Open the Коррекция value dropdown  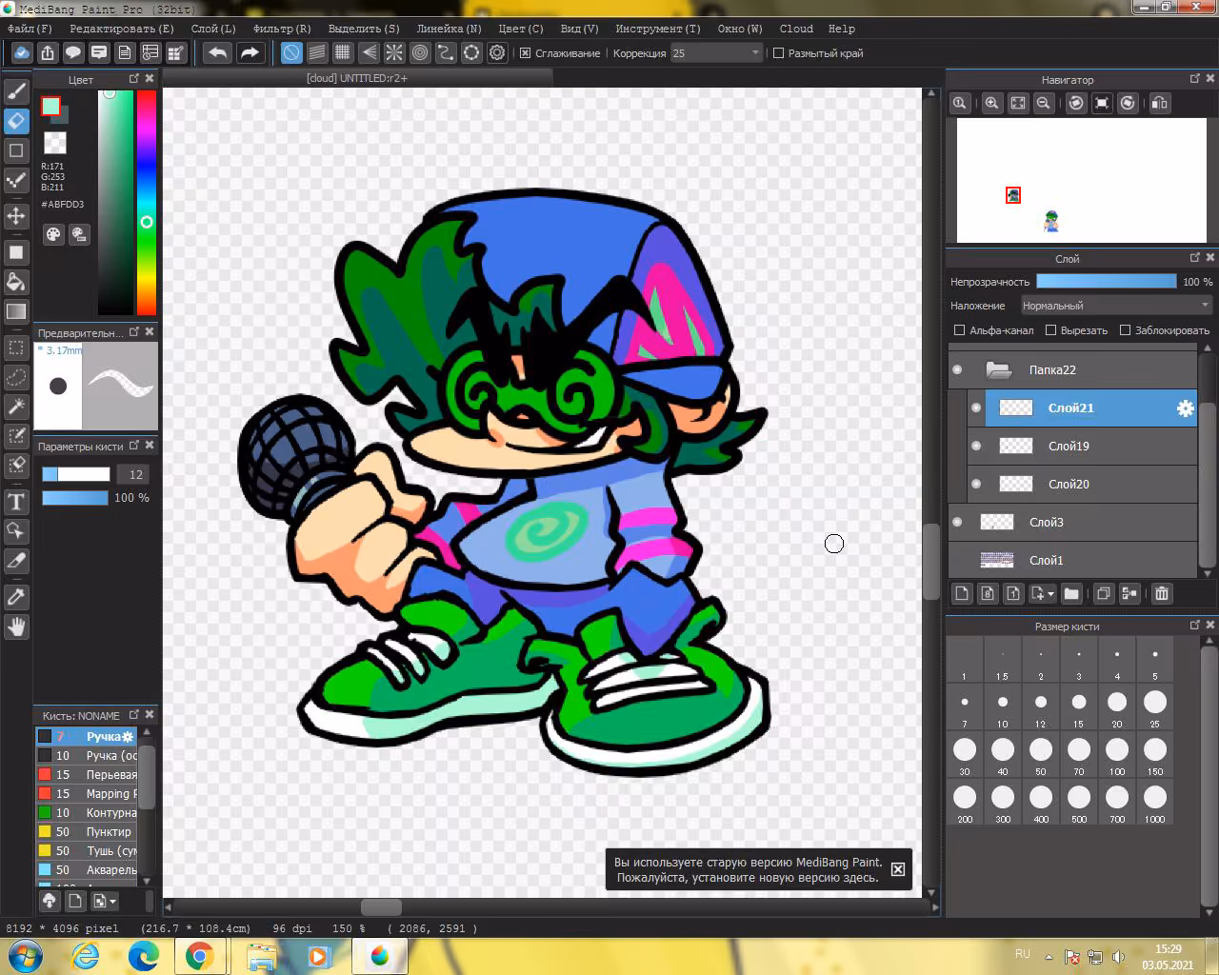716,53
